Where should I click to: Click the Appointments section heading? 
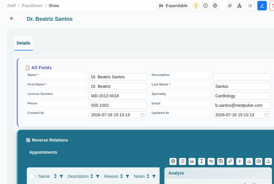tap(43, 152)
